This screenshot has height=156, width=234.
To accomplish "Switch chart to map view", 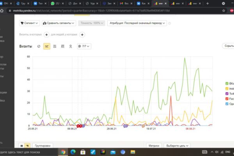I will 71,46.
